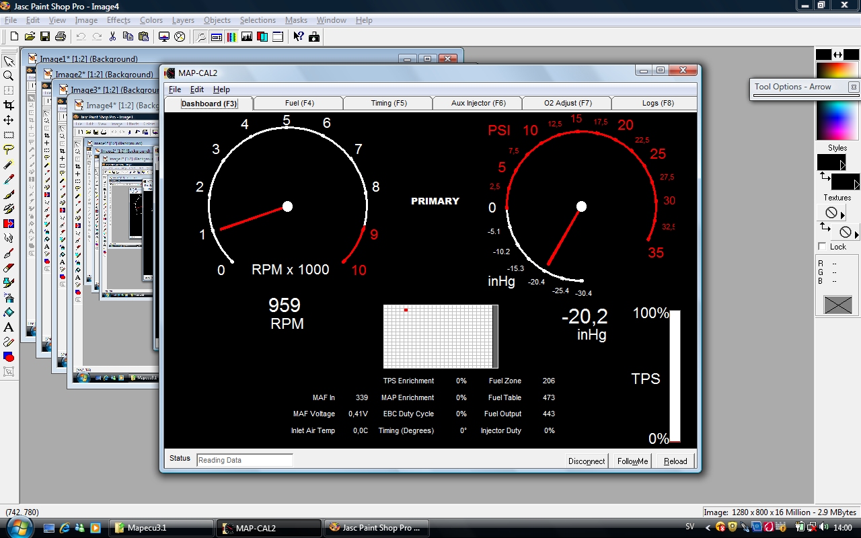The height and width of the screenshot is (538, 861).
Task: Select the Crop tool
Action: pyautogui.click(x=9, y=105)
